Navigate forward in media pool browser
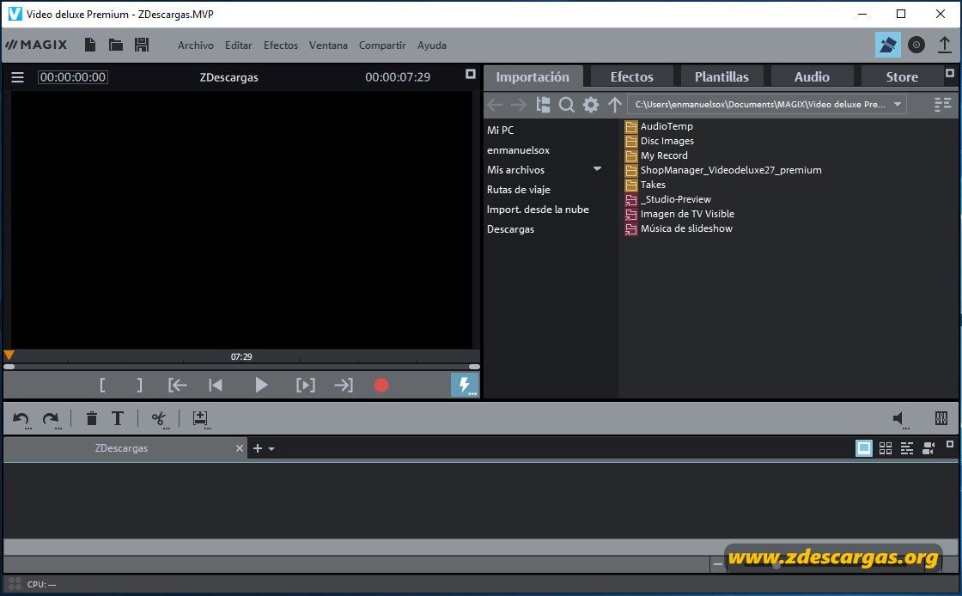The width and height of the screenshot is (962, 596). (x=519, y=105)
